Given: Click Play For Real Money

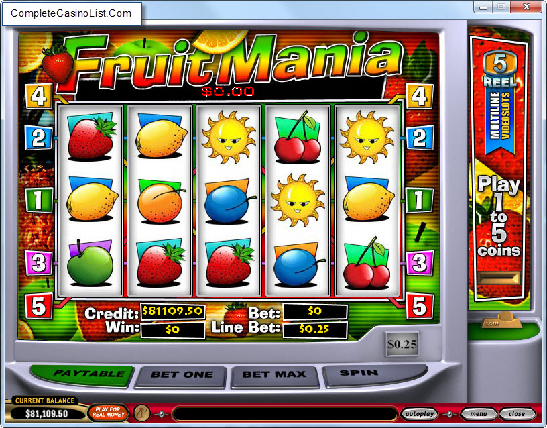Looking at the screenshot, I should 108,413.
